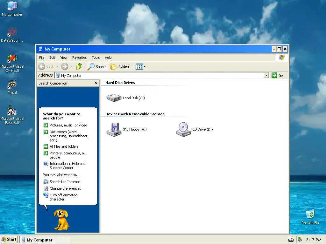Image resolution: width=326 pixels, height=244 pixels.
Task: Click the Windows flag logo in menu bar
Action: coord(282,57)
